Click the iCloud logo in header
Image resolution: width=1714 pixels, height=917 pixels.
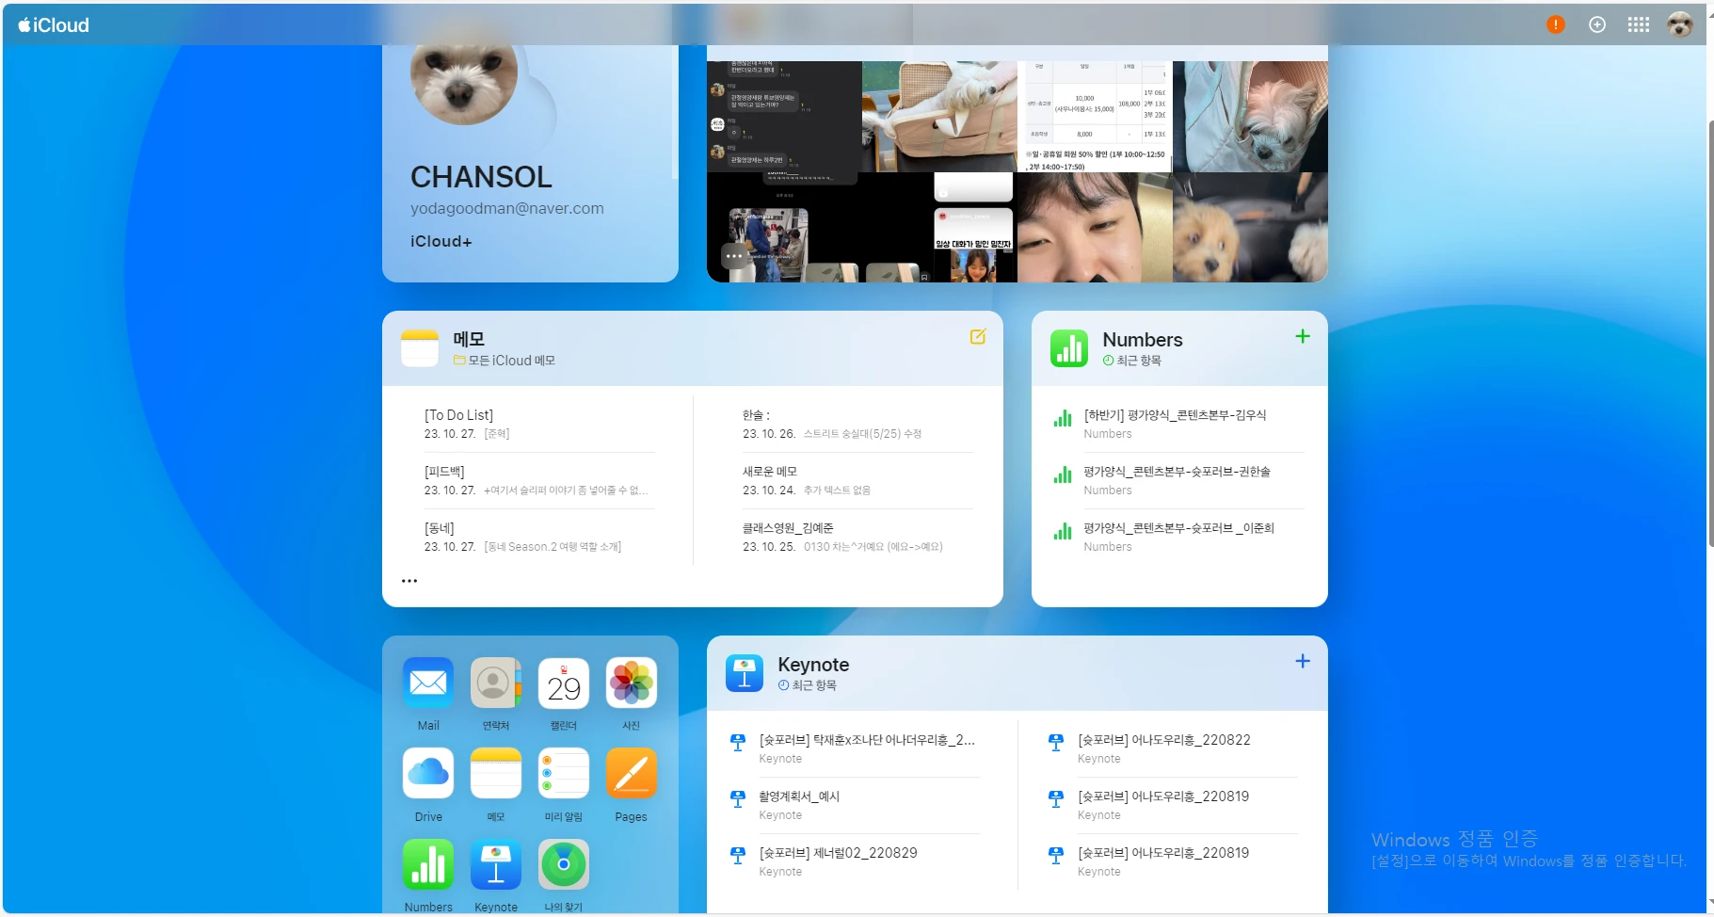click(x=54, y=25)
